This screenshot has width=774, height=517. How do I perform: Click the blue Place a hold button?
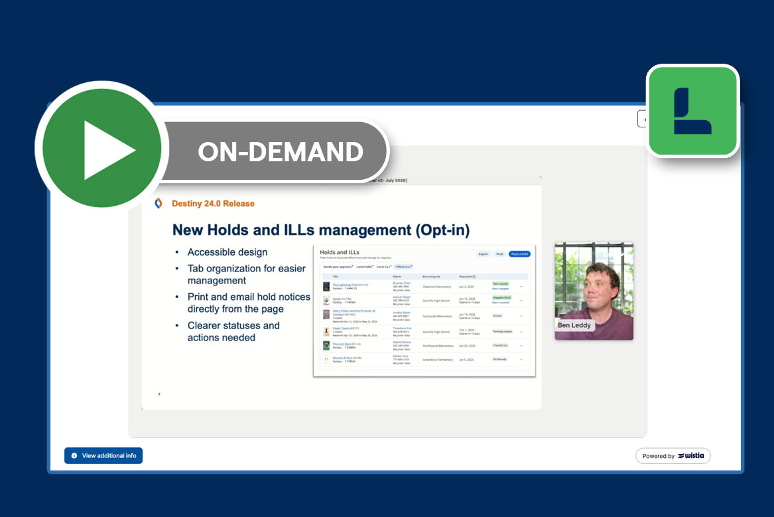click(x=520, y=254)
